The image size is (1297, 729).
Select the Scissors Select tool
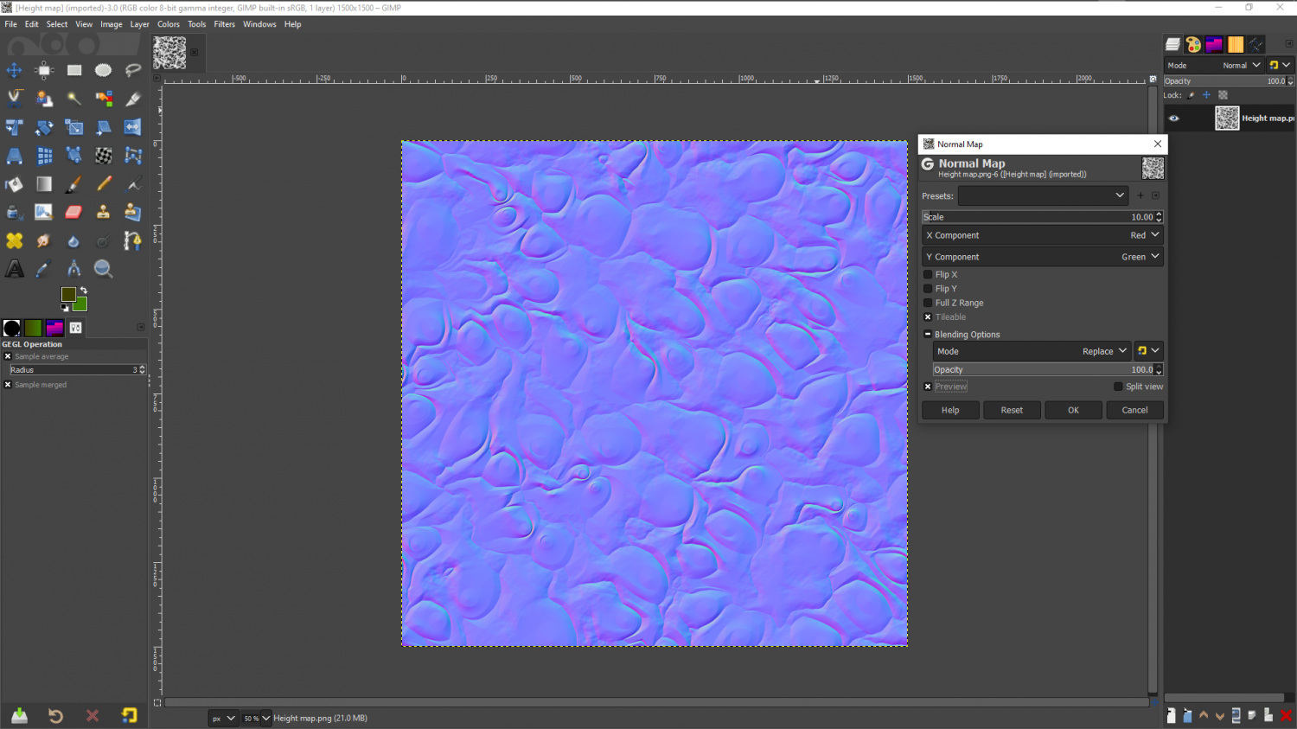pos(15,99)
